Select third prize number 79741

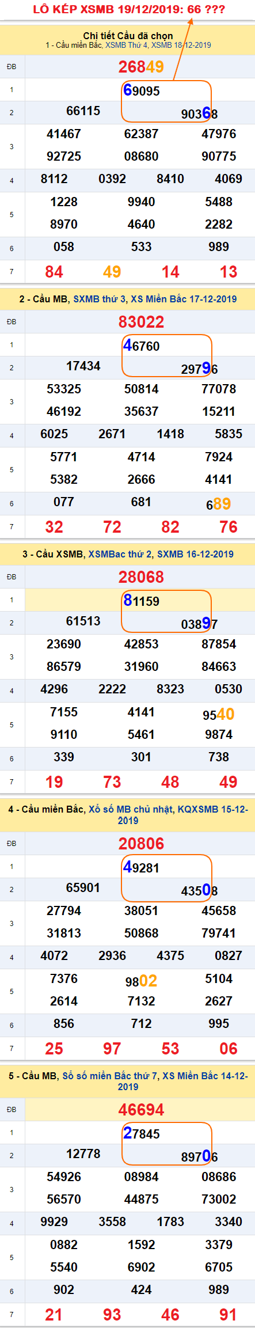click(219, 934)
